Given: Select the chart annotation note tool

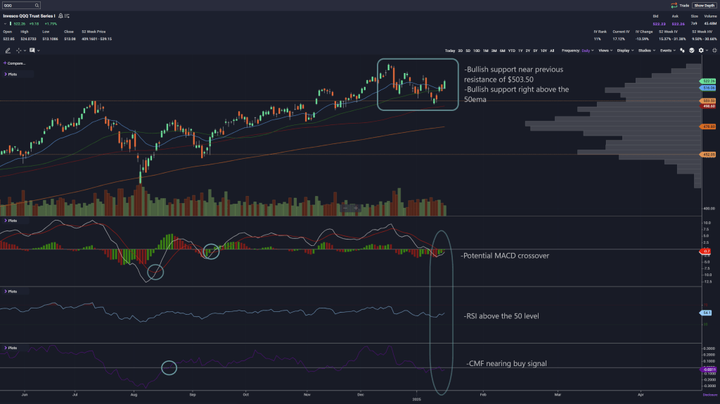Looking at the screenshot, I should pos(32,50).
